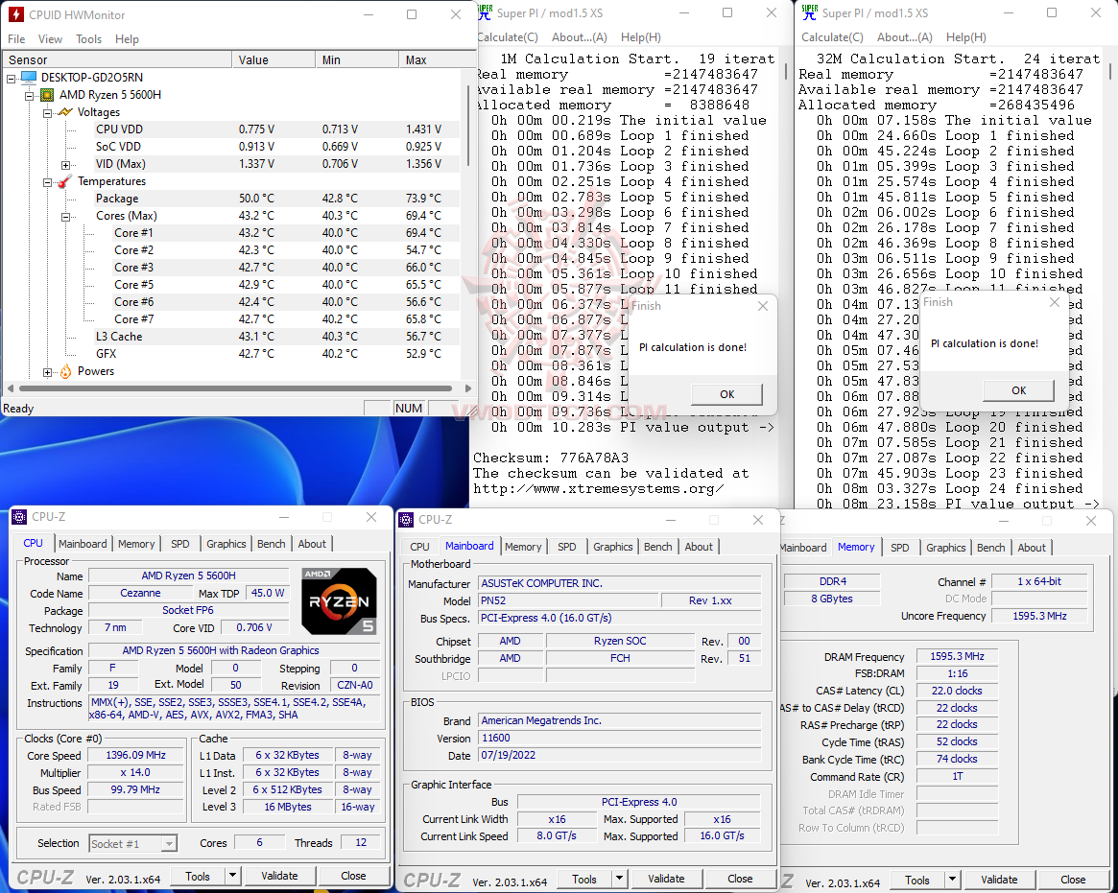Open Tools dropdown arrow in CPU-Z Mainboard window

tap(620, 879)
